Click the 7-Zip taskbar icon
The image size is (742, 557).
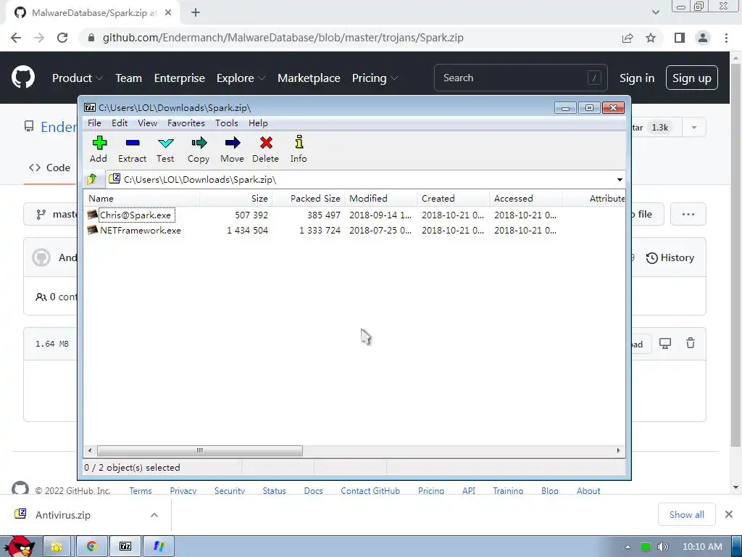coord(125,546)
